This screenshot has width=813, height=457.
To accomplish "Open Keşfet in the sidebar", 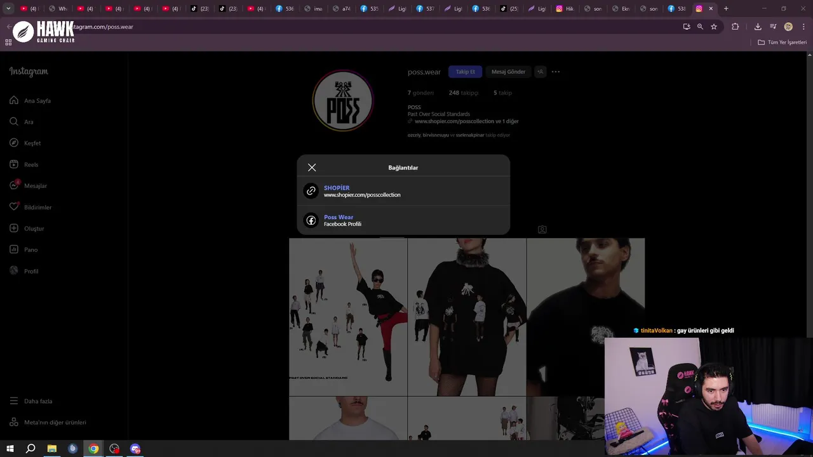I will click(25, 143).
